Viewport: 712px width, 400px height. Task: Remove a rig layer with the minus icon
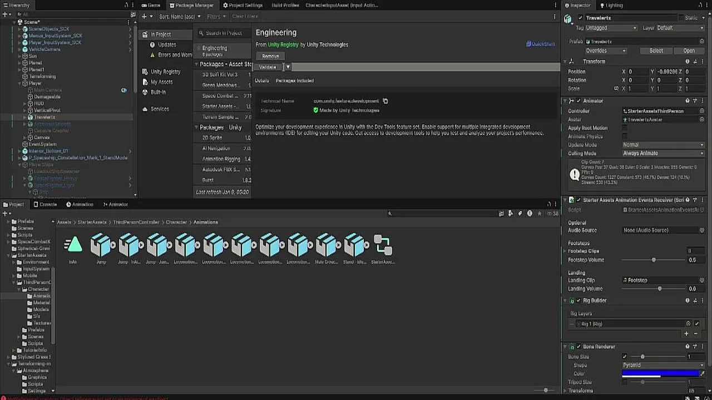pos(695,334)
